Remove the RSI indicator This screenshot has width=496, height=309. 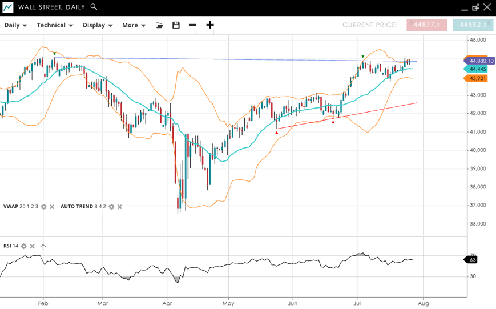pyautogui.click(x=33, y=246)
